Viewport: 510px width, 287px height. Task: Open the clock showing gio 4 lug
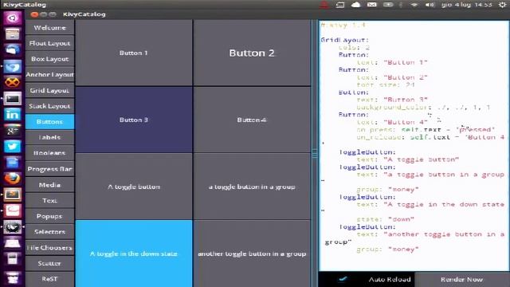pyautogui.click(x=467, y=5)
